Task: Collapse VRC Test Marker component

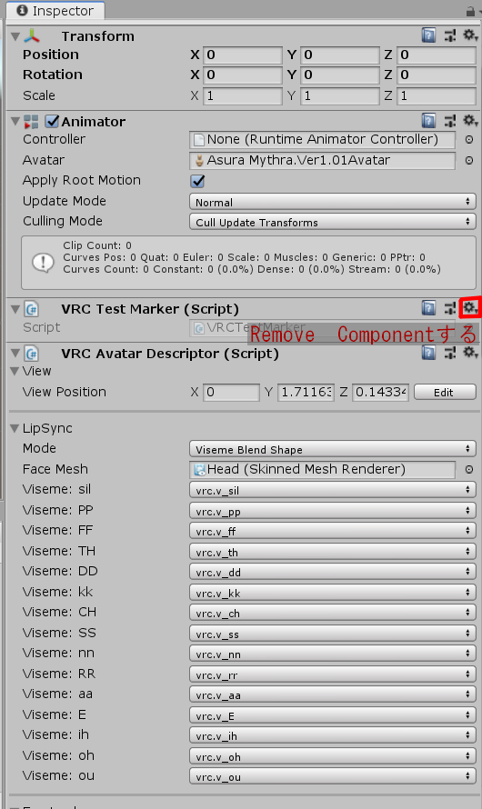Action: click(x=15, y=309)
